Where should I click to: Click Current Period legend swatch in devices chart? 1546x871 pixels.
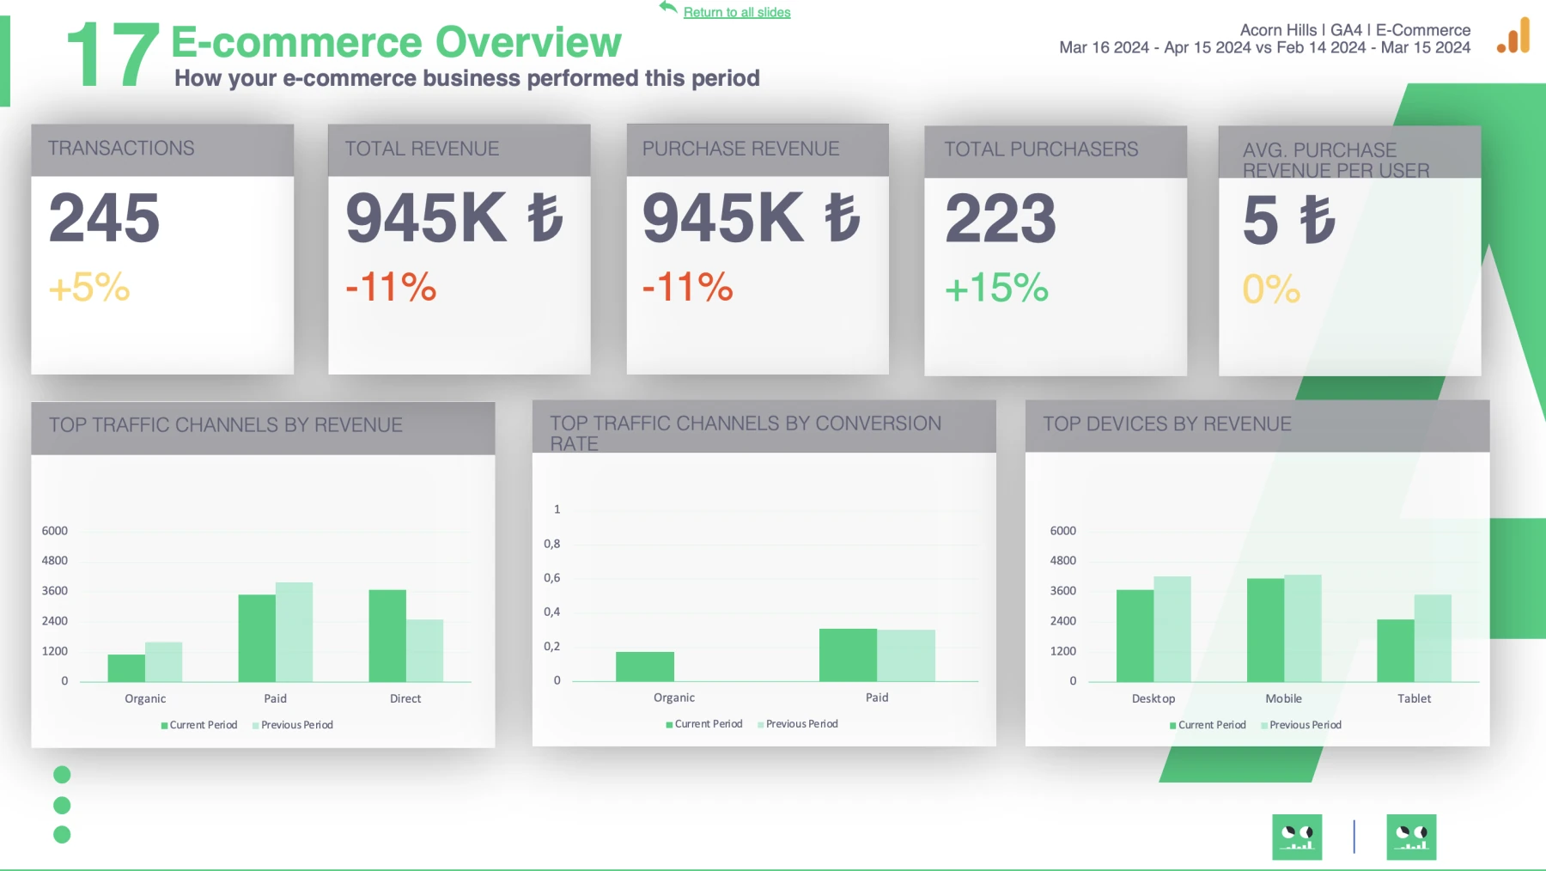pos(1172,726)
